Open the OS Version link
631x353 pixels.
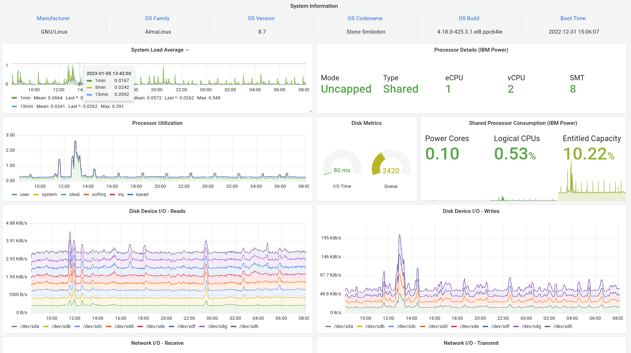click(261, 18)
